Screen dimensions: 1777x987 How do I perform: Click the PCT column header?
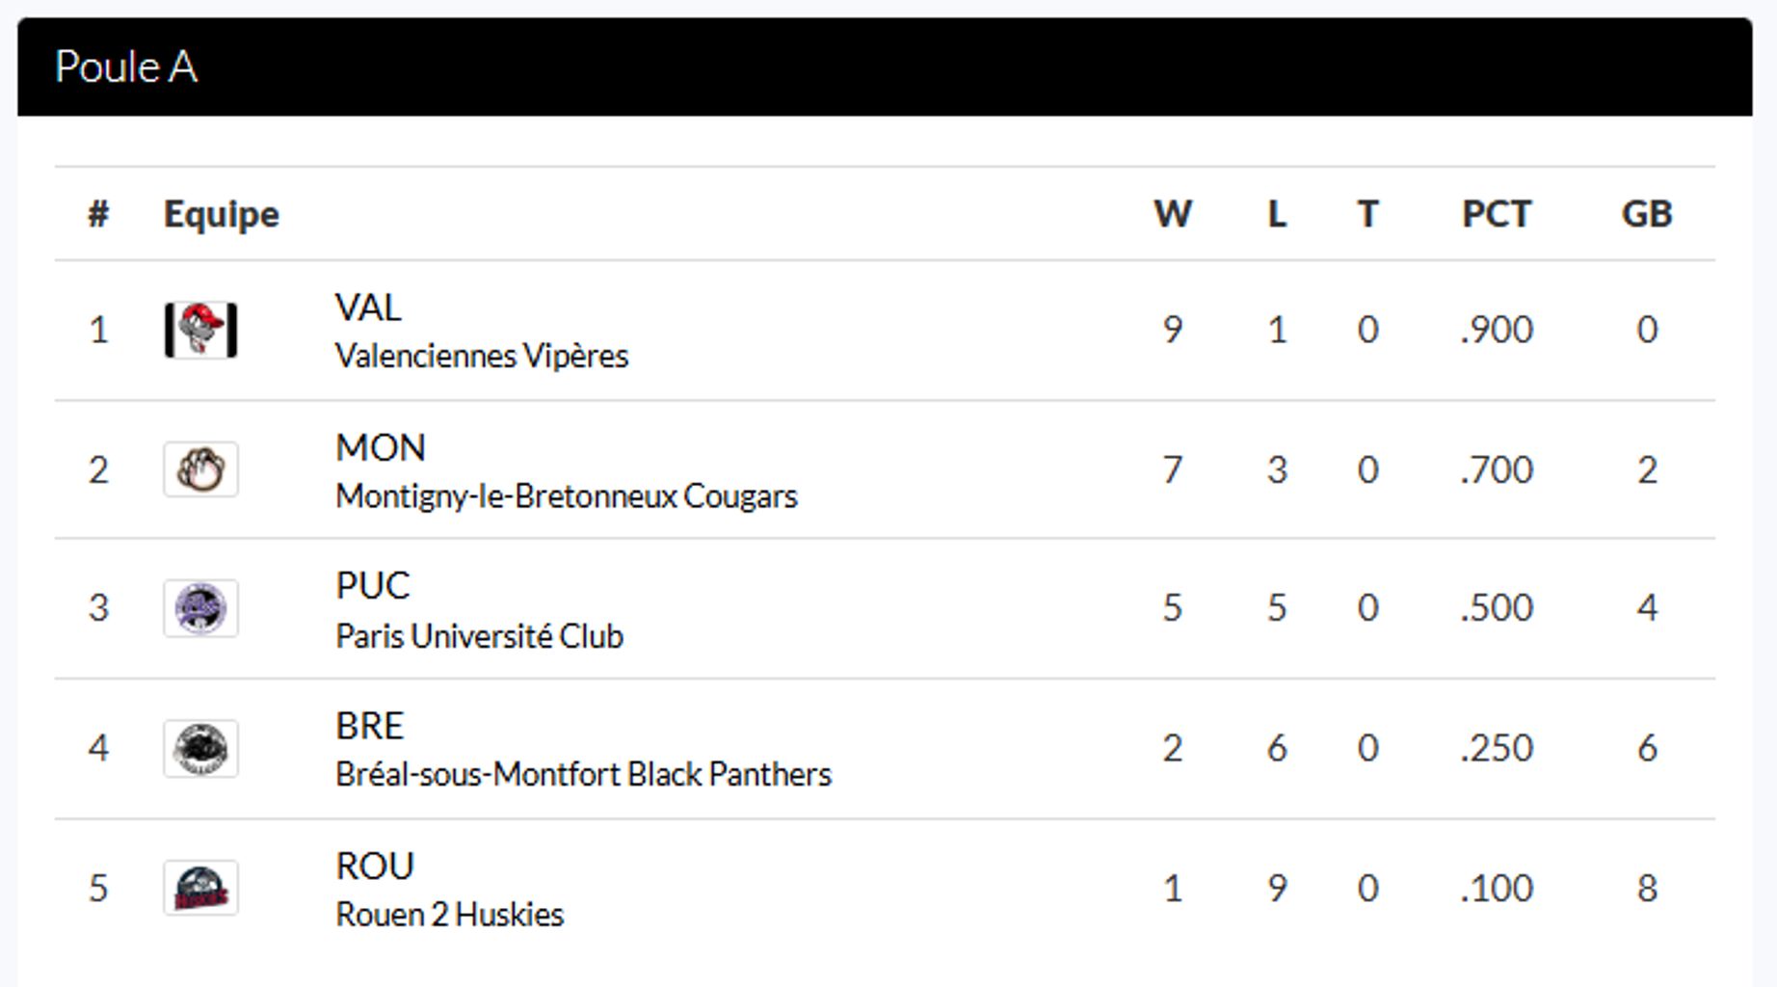click(x=1496, y=213)
